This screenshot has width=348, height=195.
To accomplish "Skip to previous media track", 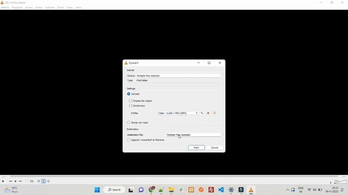I will [11, 181].
